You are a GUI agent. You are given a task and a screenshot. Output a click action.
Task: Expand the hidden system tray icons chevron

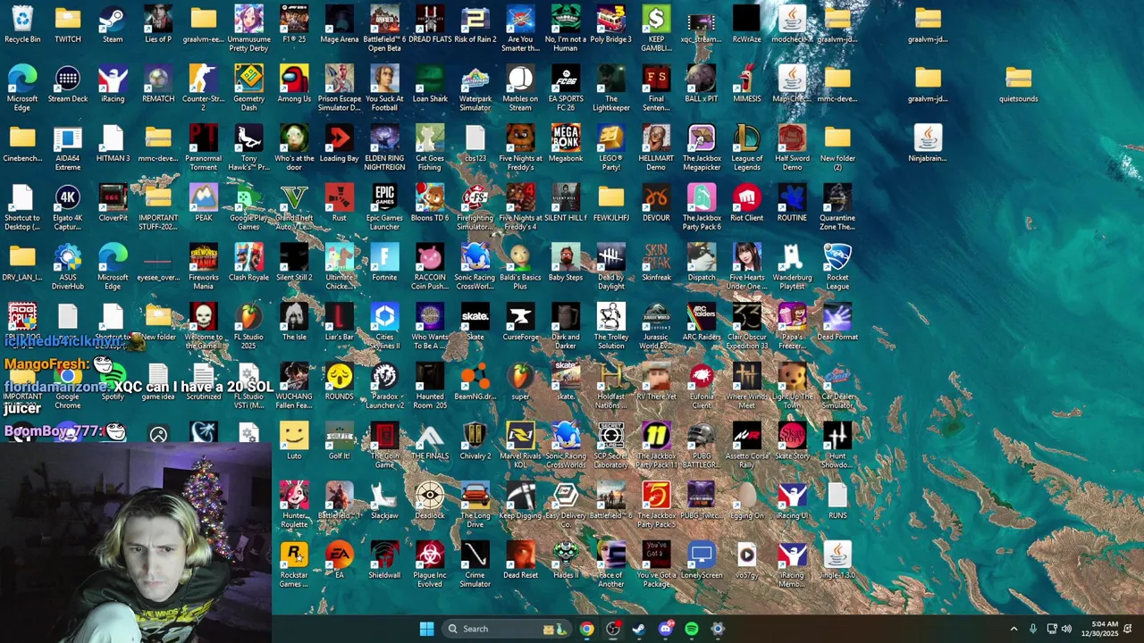click(1014, 629)
